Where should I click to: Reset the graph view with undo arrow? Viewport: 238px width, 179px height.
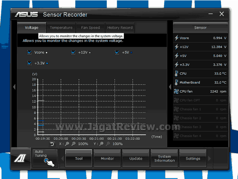(x=52, y=144)
